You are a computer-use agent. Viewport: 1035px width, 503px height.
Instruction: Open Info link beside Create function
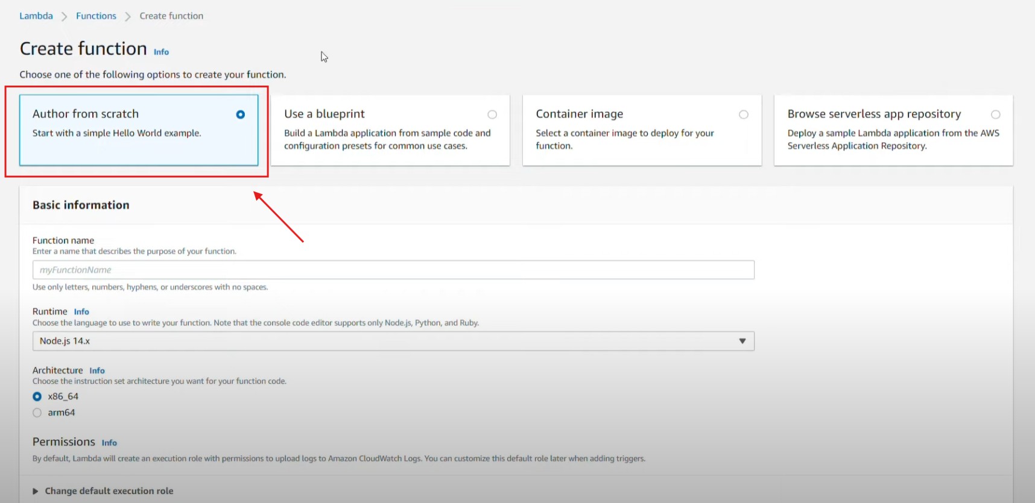click(x=161, y=52)
